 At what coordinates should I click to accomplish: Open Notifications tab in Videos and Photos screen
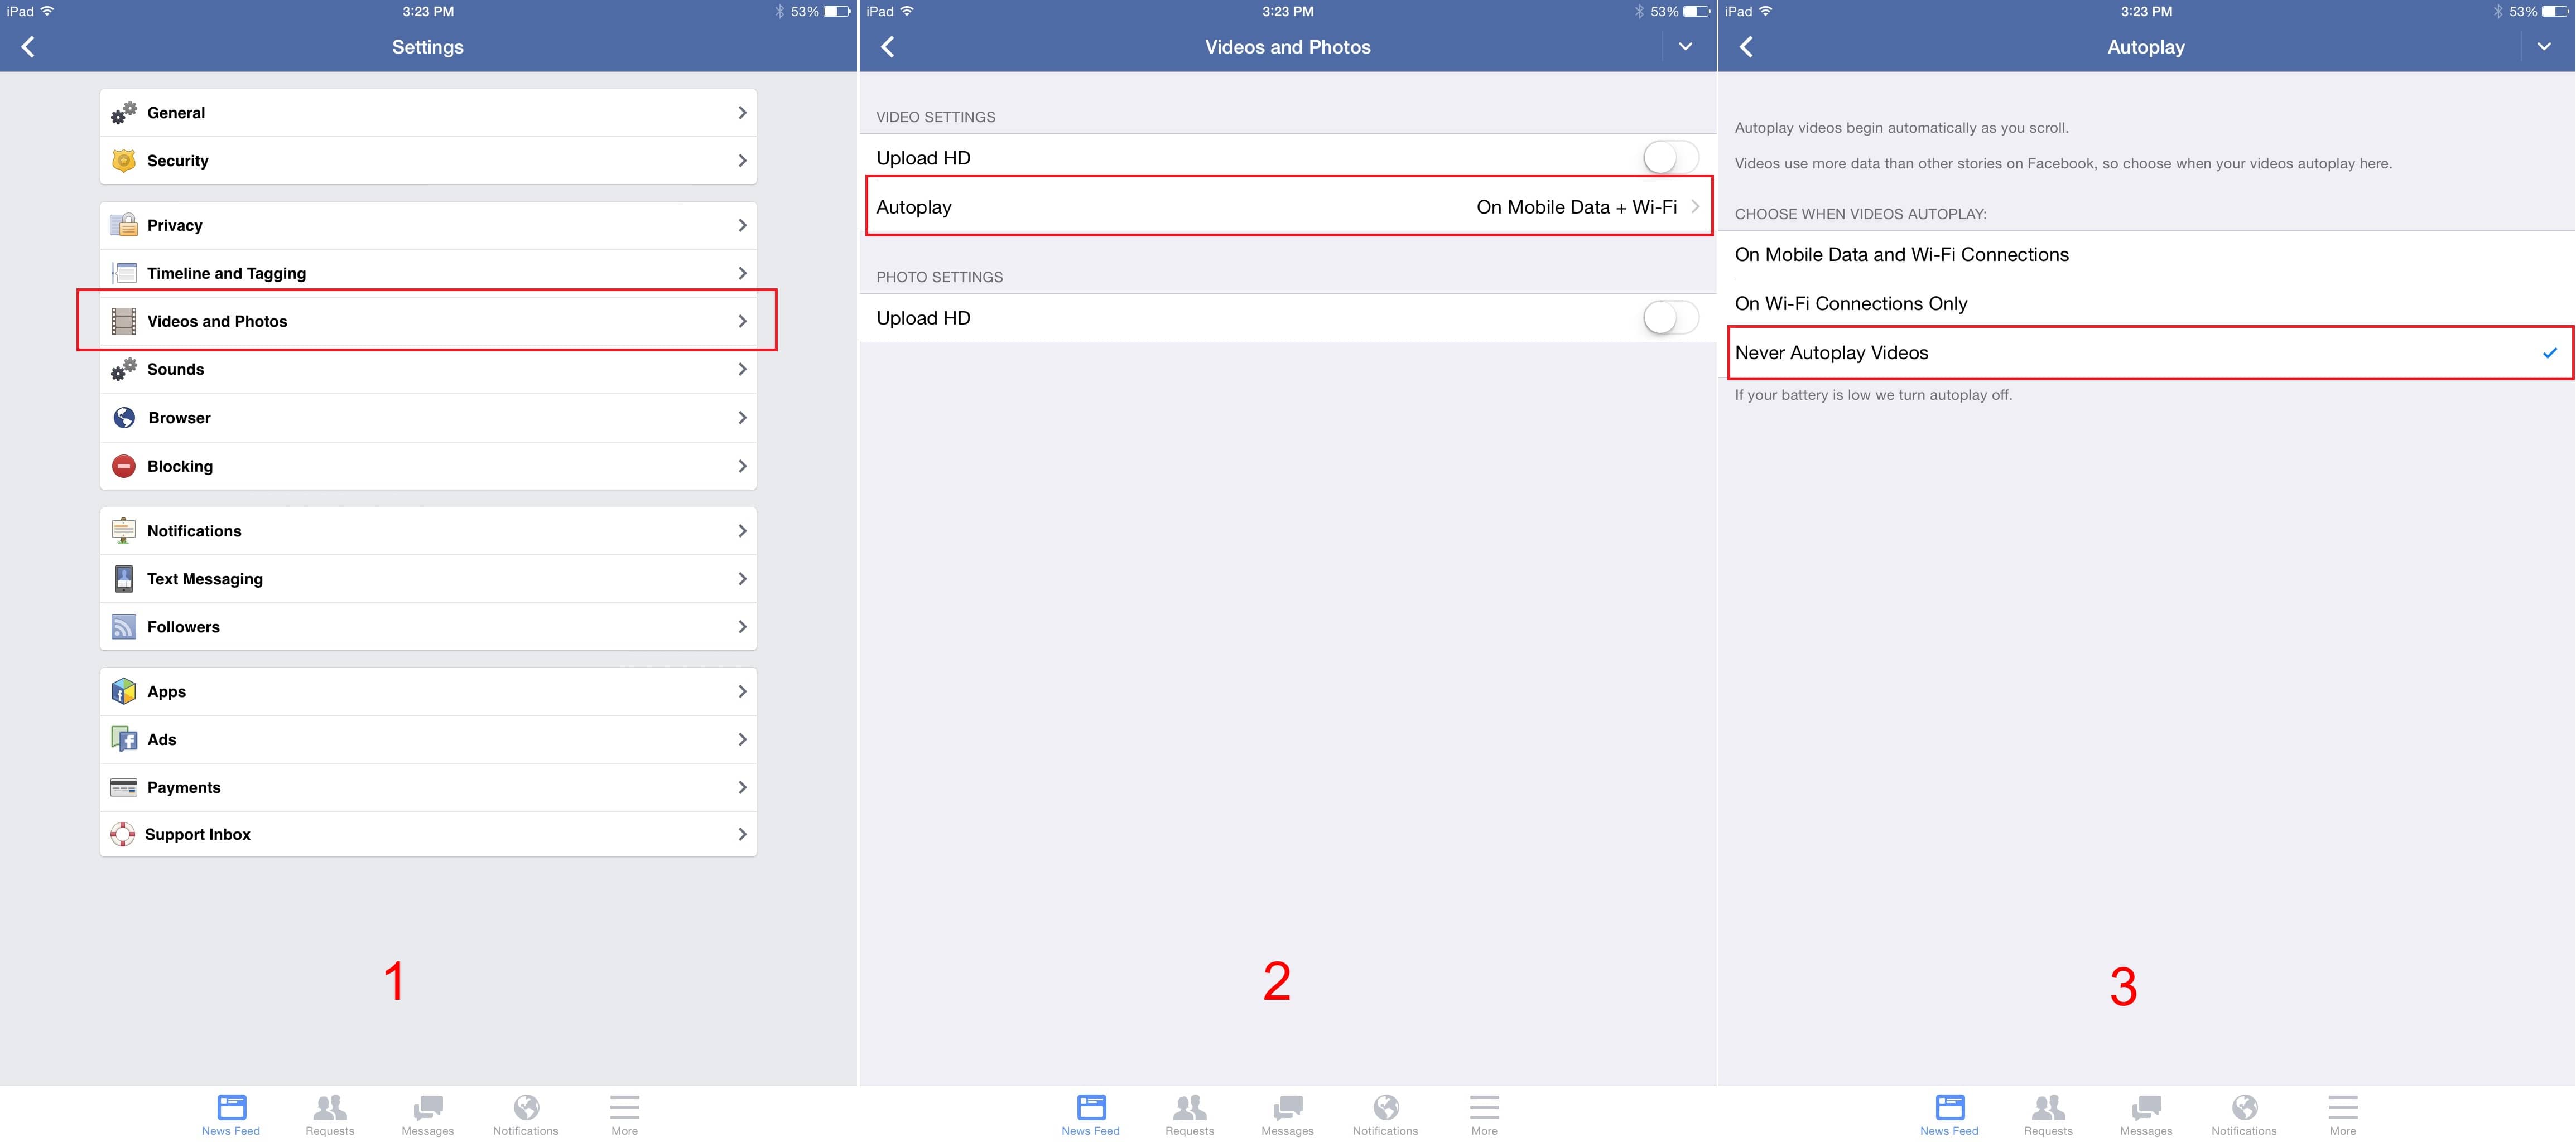[x=1386, y=1114]
